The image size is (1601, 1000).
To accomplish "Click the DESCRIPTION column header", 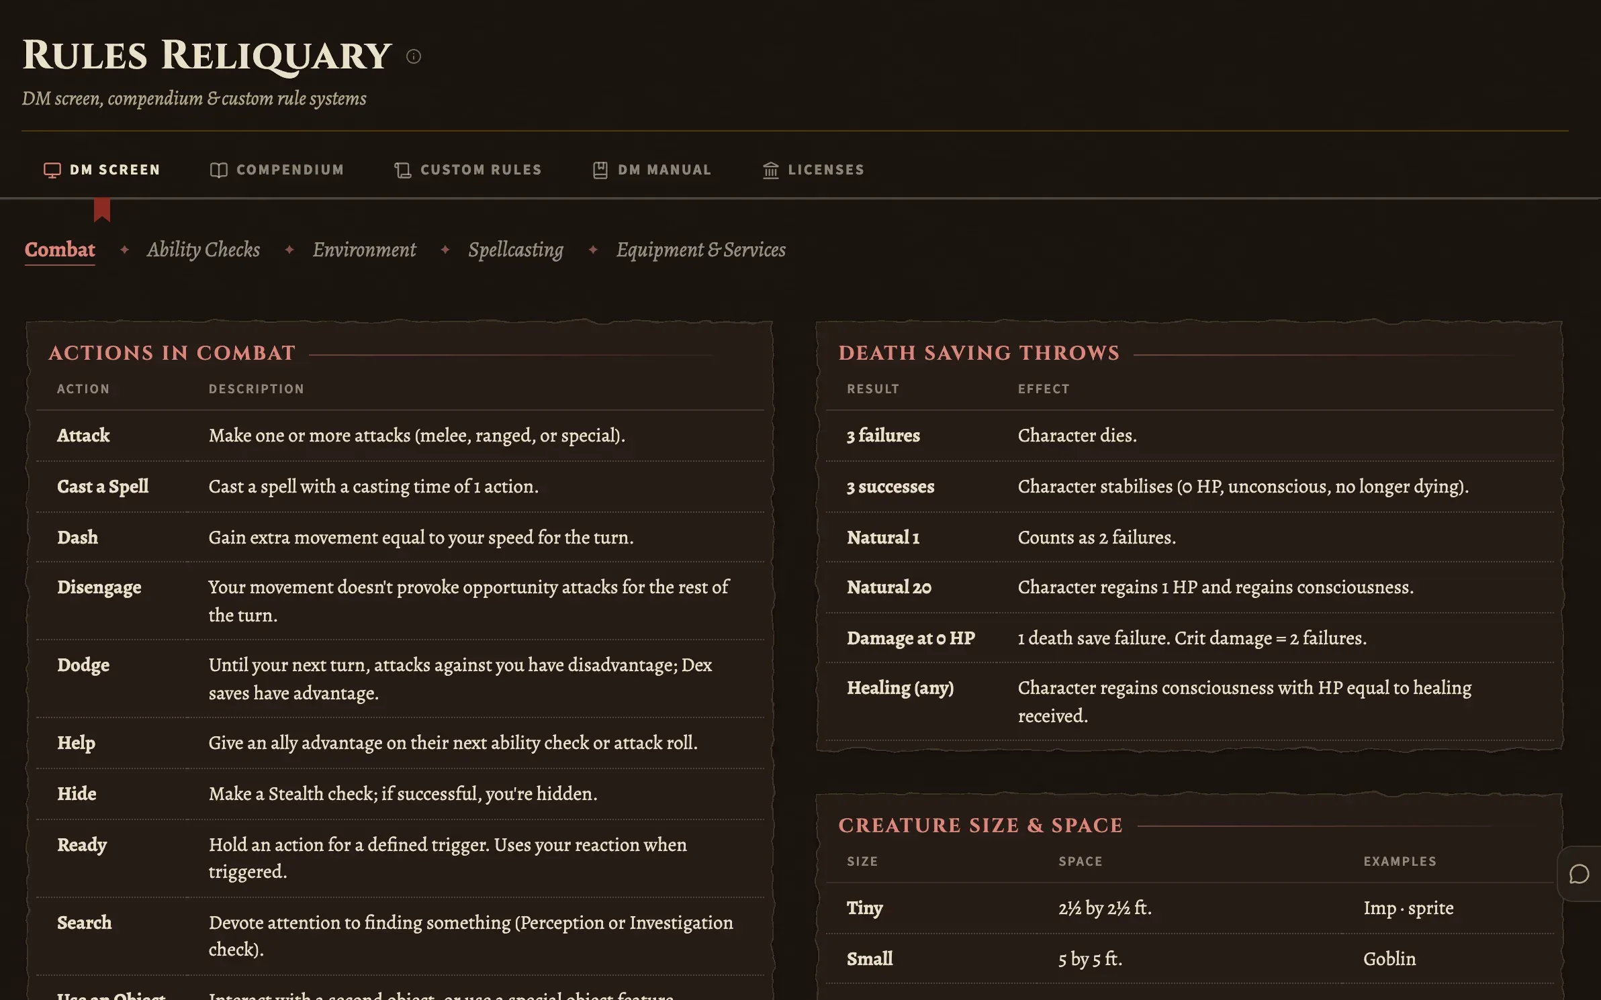I will 257,389.
